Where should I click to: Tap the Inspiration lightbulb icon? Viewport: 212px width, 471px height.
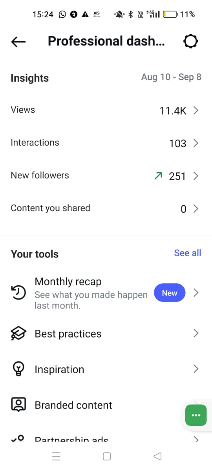pyautogui.click(x=18, y=369)
